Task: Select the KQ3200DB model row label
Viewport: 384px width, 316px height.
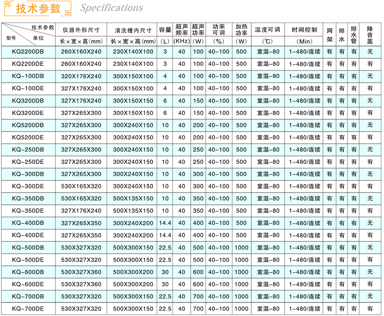Action: 28,101
